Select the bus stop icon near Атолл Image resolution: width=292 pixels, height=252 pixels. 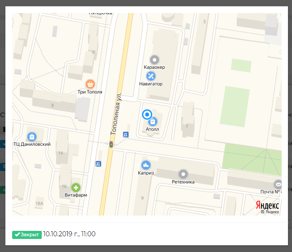click(126, 135)
